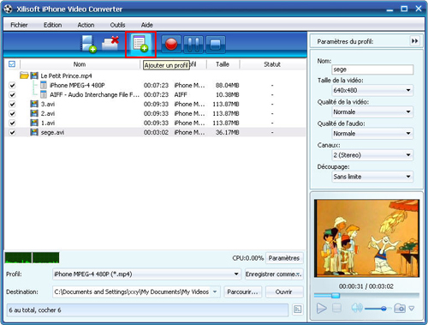Open the Action menu
The image size is (428, 325).
click(86, 25)
